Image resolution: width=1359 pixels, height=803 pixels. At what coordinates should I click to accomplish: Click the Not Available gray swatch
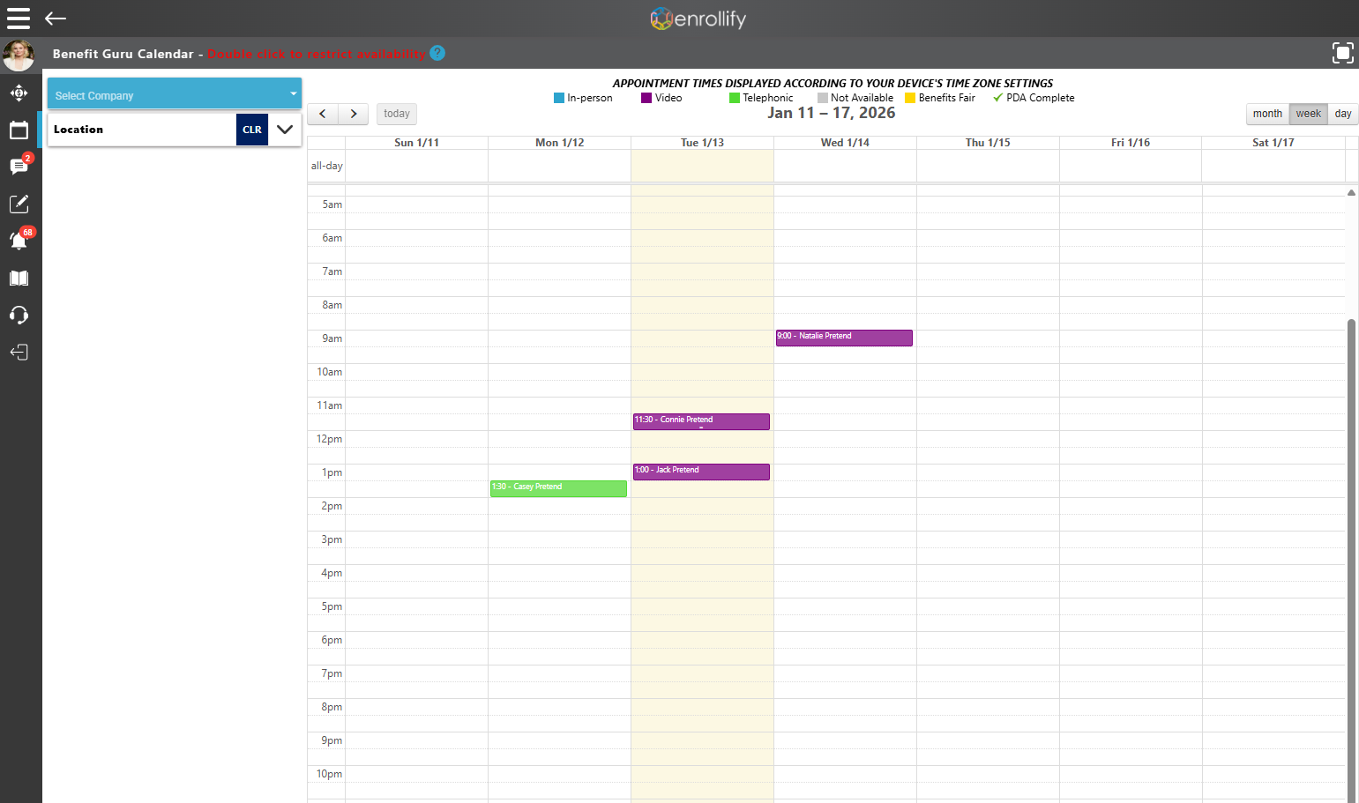823,98
